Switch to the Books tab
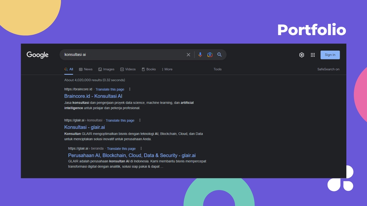 (149, 69)
